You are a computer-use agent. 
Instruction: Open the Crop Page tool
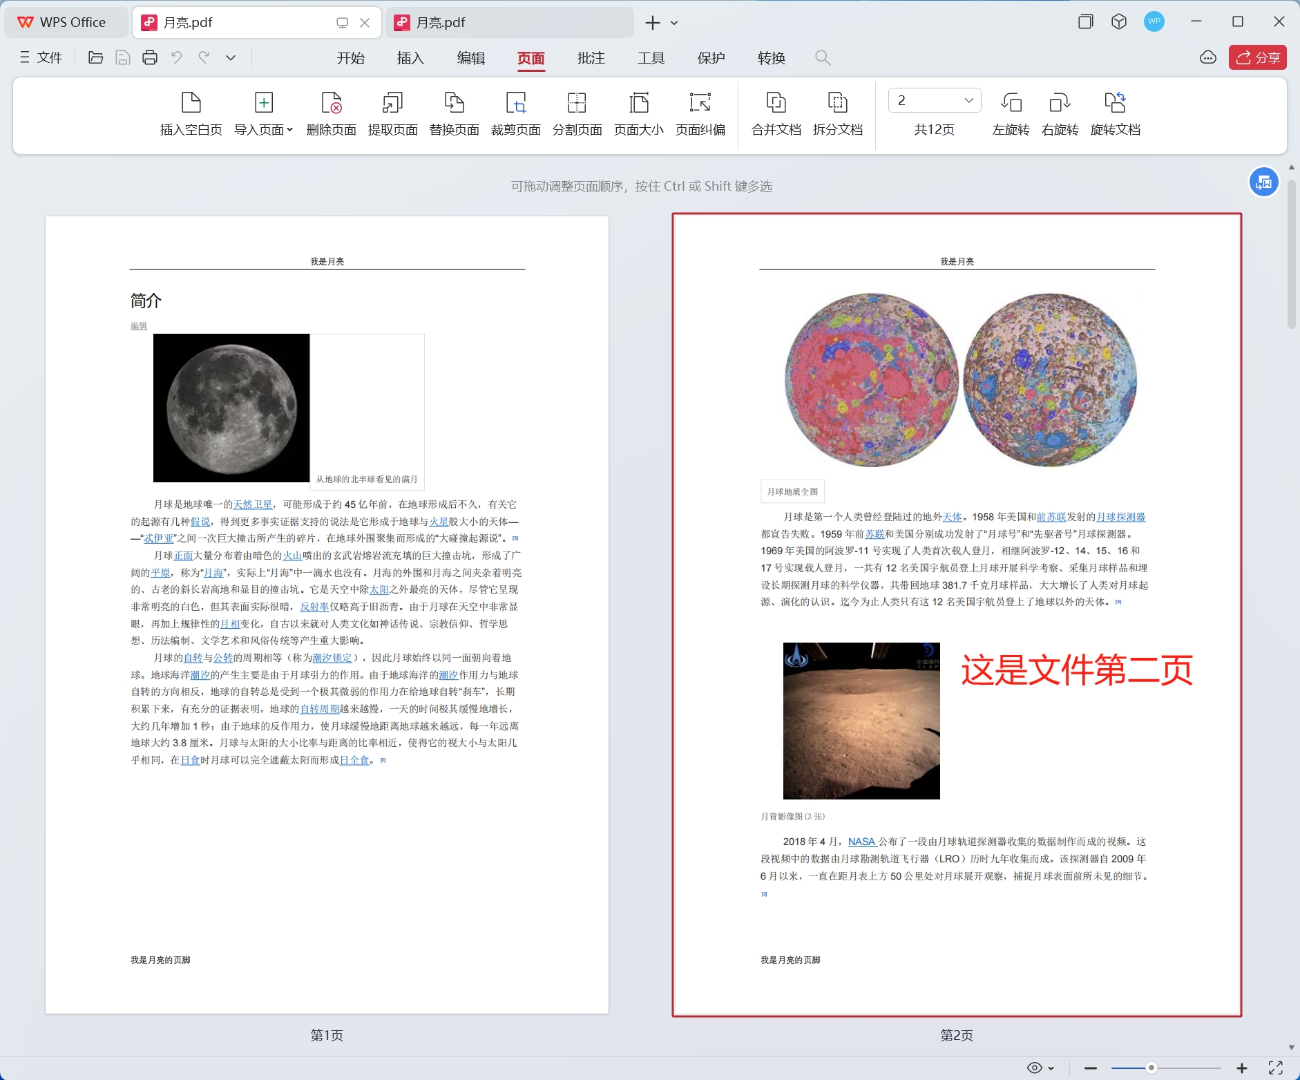tap(515, 103)
